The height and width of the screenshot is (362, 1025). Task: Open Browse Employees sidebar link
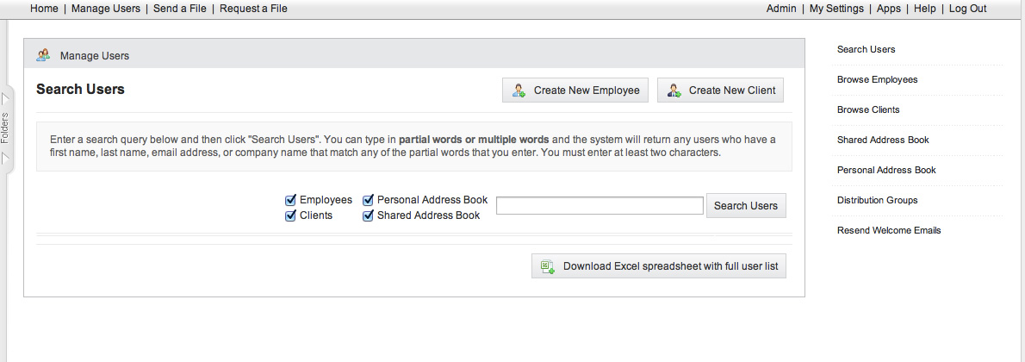click(877, 79)
